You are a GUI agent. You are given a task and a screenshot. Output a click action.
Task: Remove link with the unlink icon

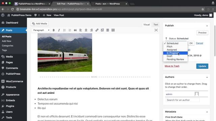[x=102, y=30]
